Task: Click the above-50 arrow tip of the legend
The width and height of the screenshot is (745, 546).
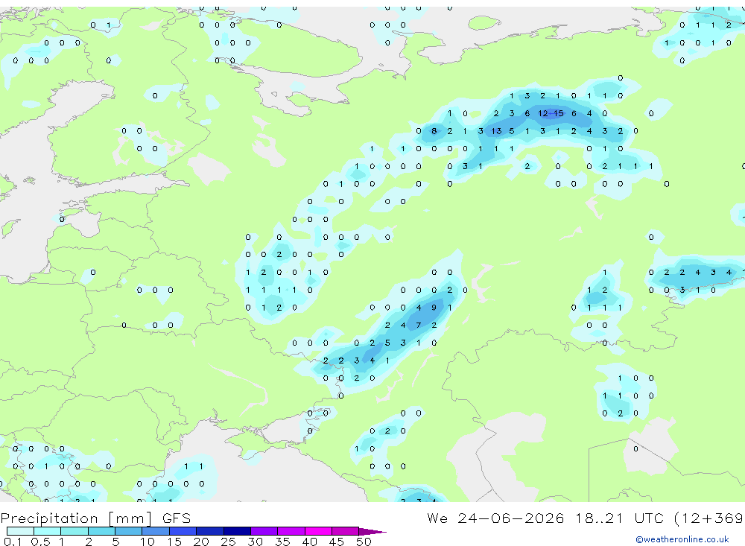Action: (x=372, y=532)
